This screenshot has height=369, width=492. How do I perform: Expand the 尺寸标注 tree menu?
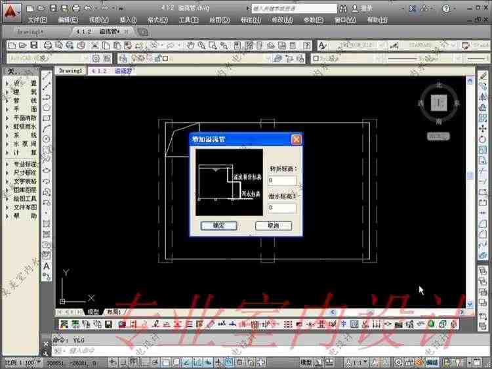pyautogui.click(x=21, y=173)
